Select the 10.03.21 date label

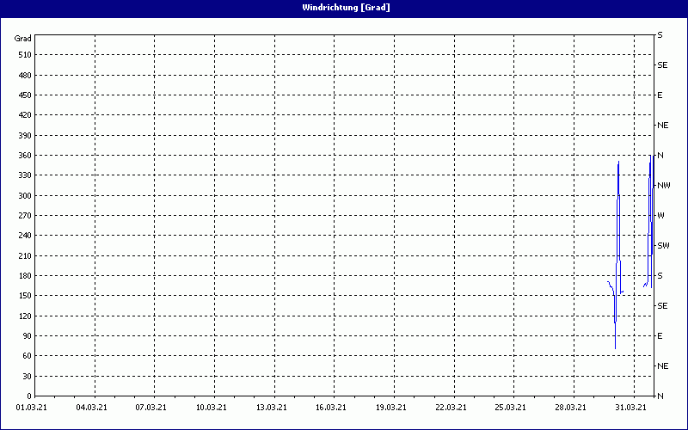(x=211, y=408)
